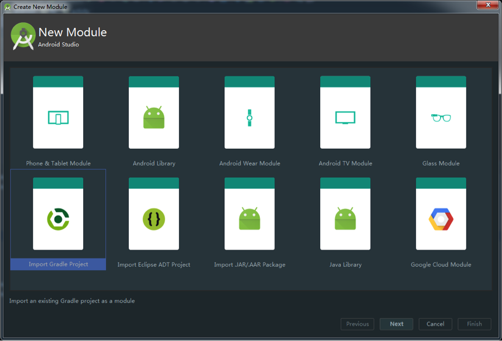Click the 'Java Library' label text
This screenshot has height=341, width=502.
click(345, 265)
